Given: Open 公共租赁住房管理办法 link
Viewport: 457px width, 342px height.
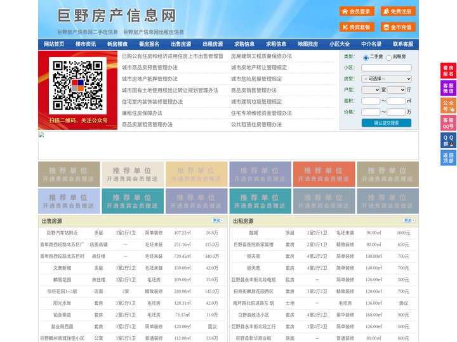Looking at the screenshot, I should (256, 125).
